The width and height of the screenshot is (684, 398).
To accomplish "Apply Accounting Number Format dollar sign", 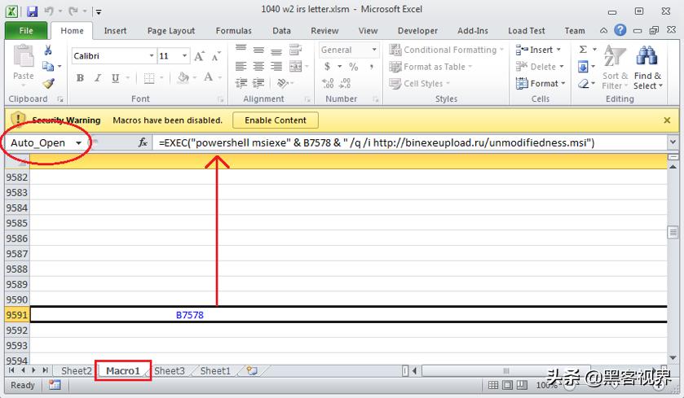I will [327, 67].
